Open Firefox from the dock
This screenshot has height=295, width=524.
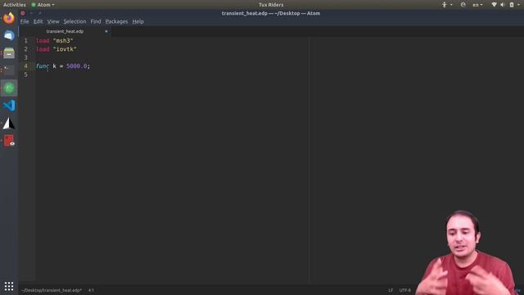point(9,18)
